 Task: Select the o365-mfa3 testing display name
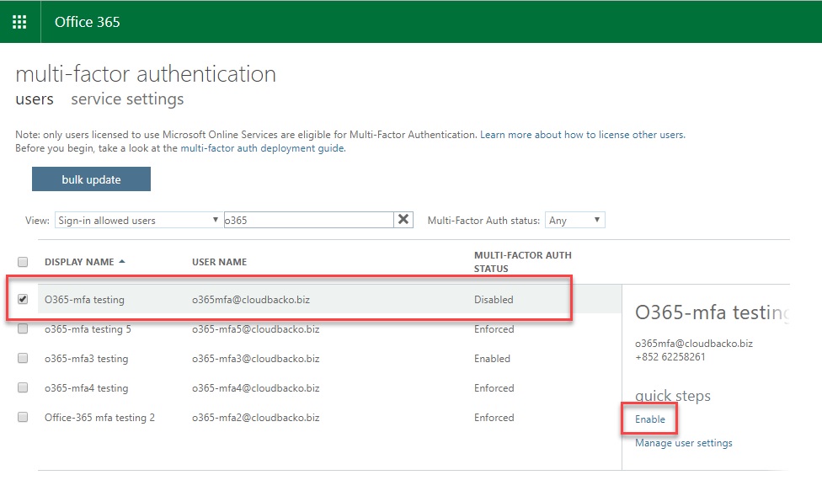click(x=87, y=359)
